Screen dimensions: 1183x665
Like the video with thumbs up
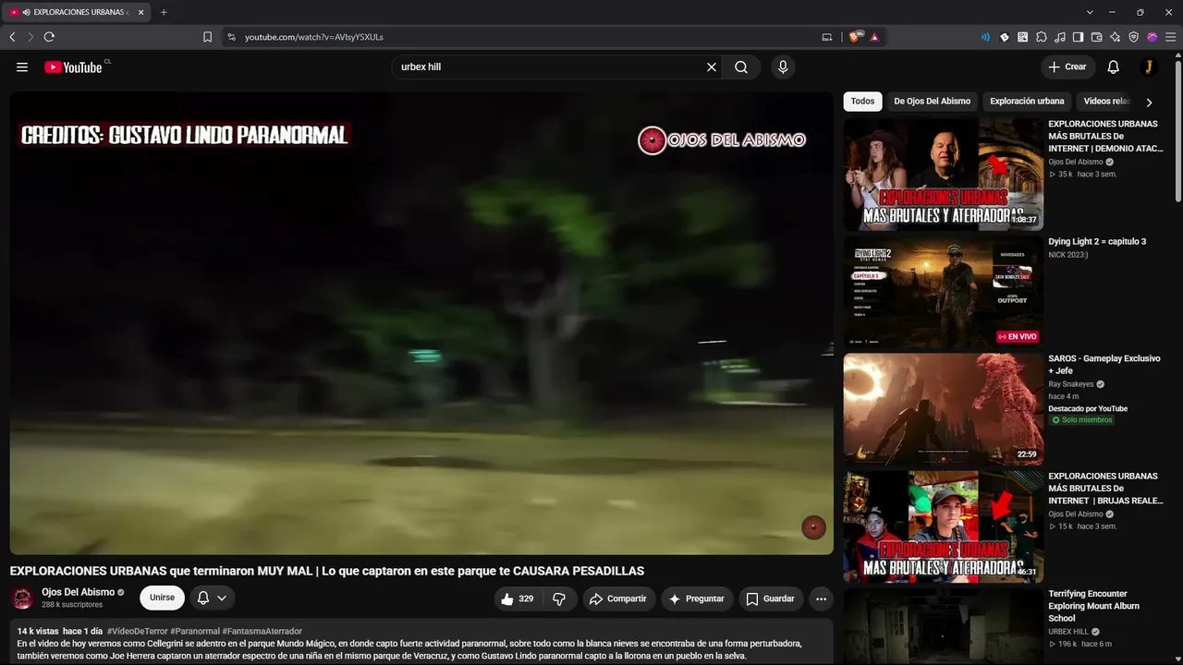point(518,598)
